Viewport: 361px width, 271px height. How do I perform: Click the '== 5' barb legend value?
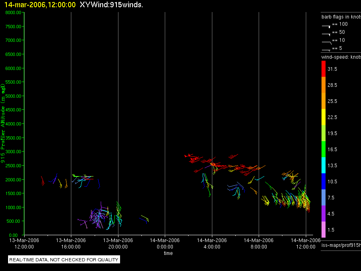(337, 48)
